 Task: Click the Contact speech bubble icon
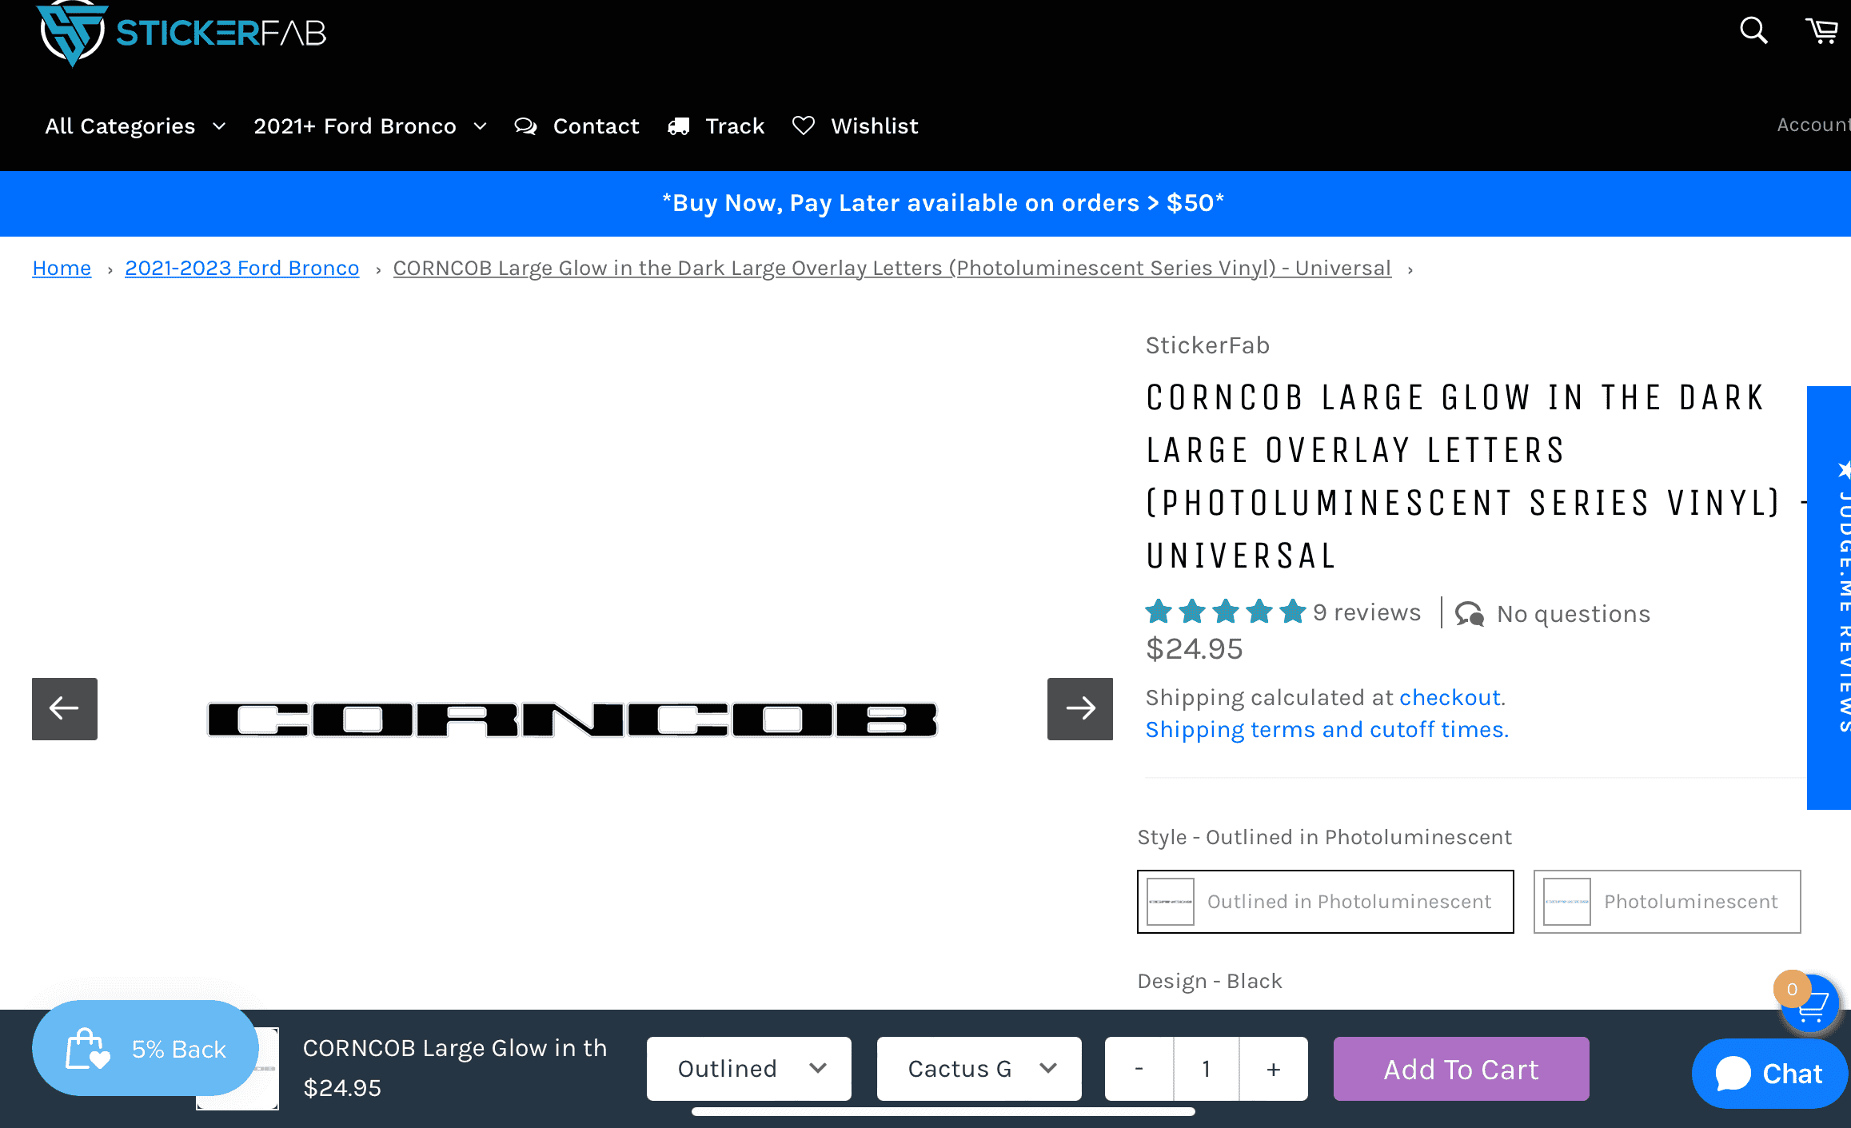click(x=525, y=126)
